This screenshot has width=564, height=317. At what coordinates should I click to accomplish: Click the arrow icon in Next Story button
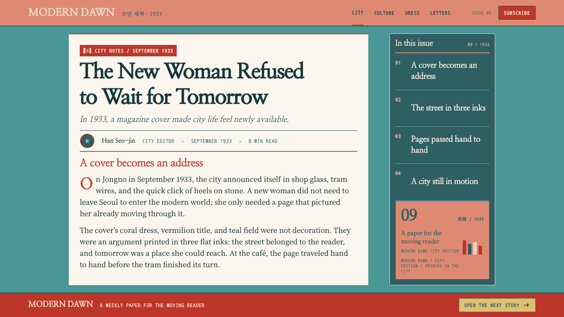coord(527,305)
